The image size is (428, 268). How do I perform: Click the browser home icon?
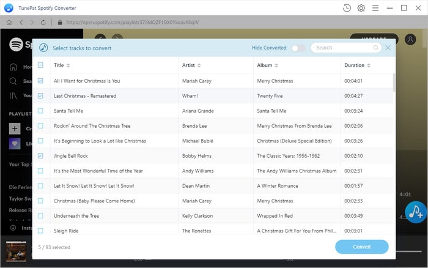pyautogui.click(x=9, y=23)
